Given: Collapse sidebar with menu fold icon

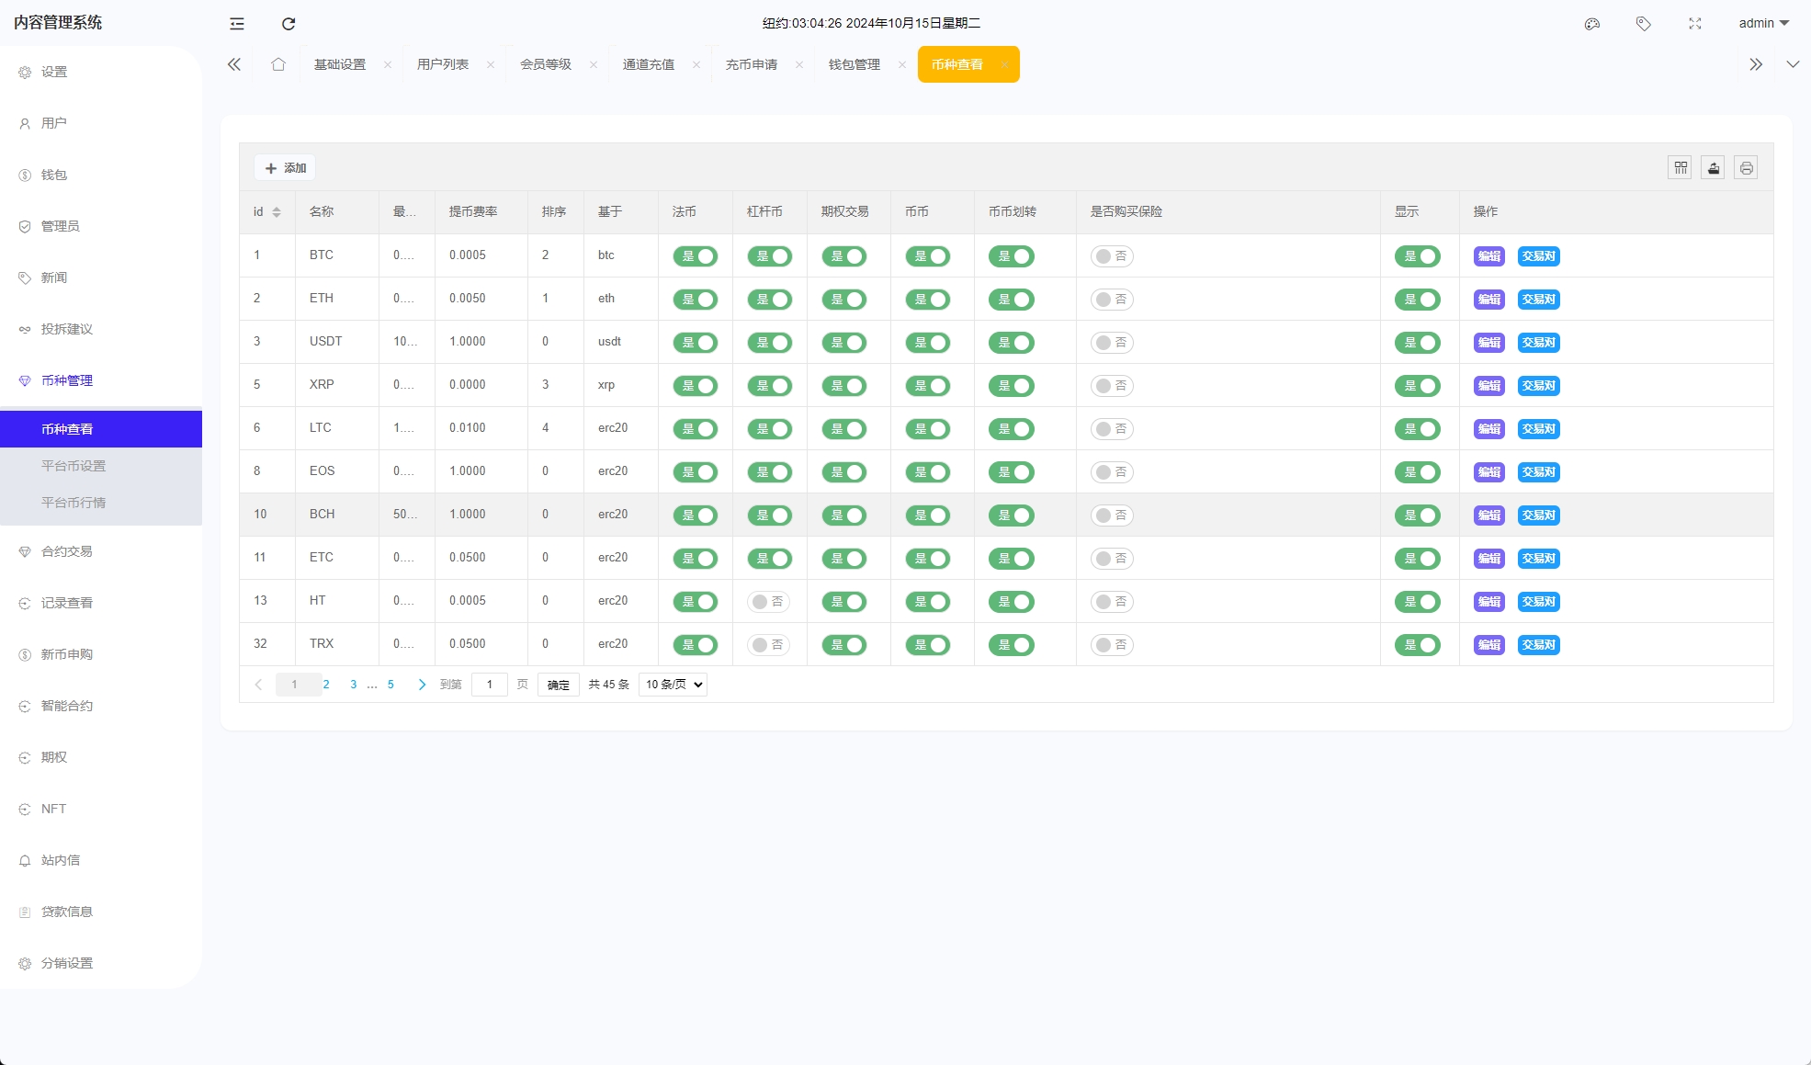Looking at the screenshot, I should (x=237, y=24).
